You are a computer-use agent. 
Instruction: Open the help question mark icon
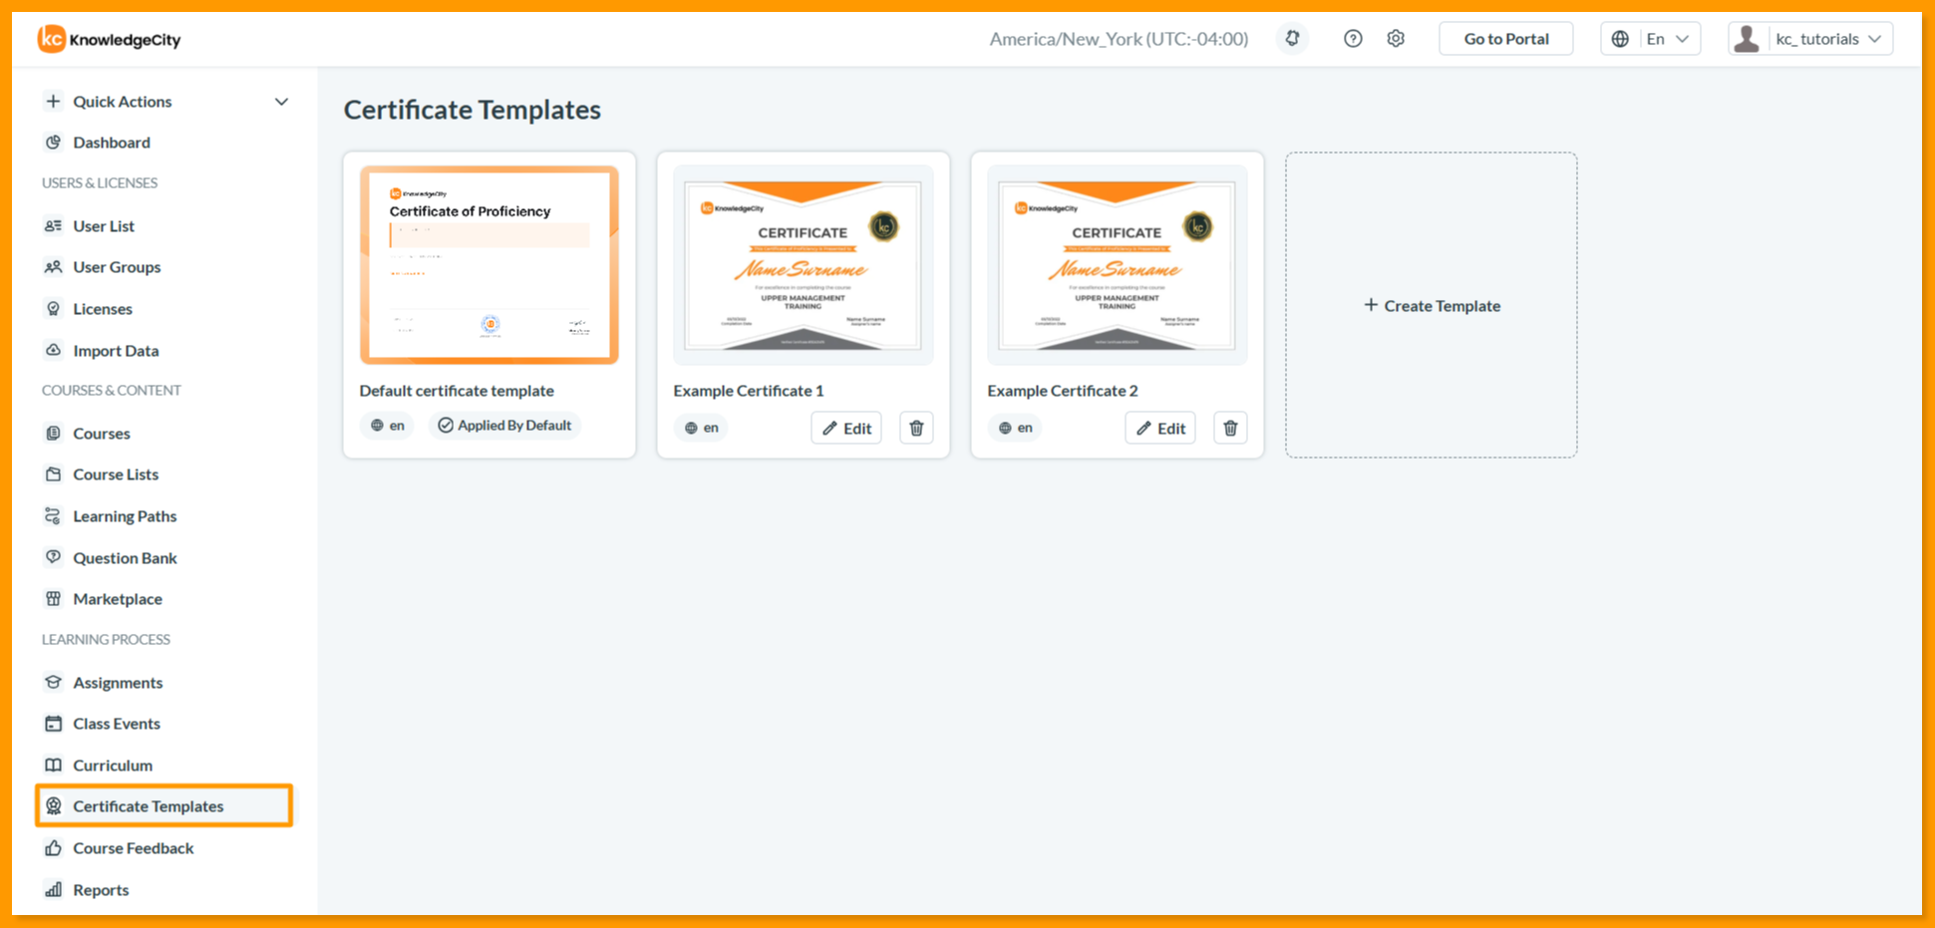pyautogui.click(x=1353, y=39)
